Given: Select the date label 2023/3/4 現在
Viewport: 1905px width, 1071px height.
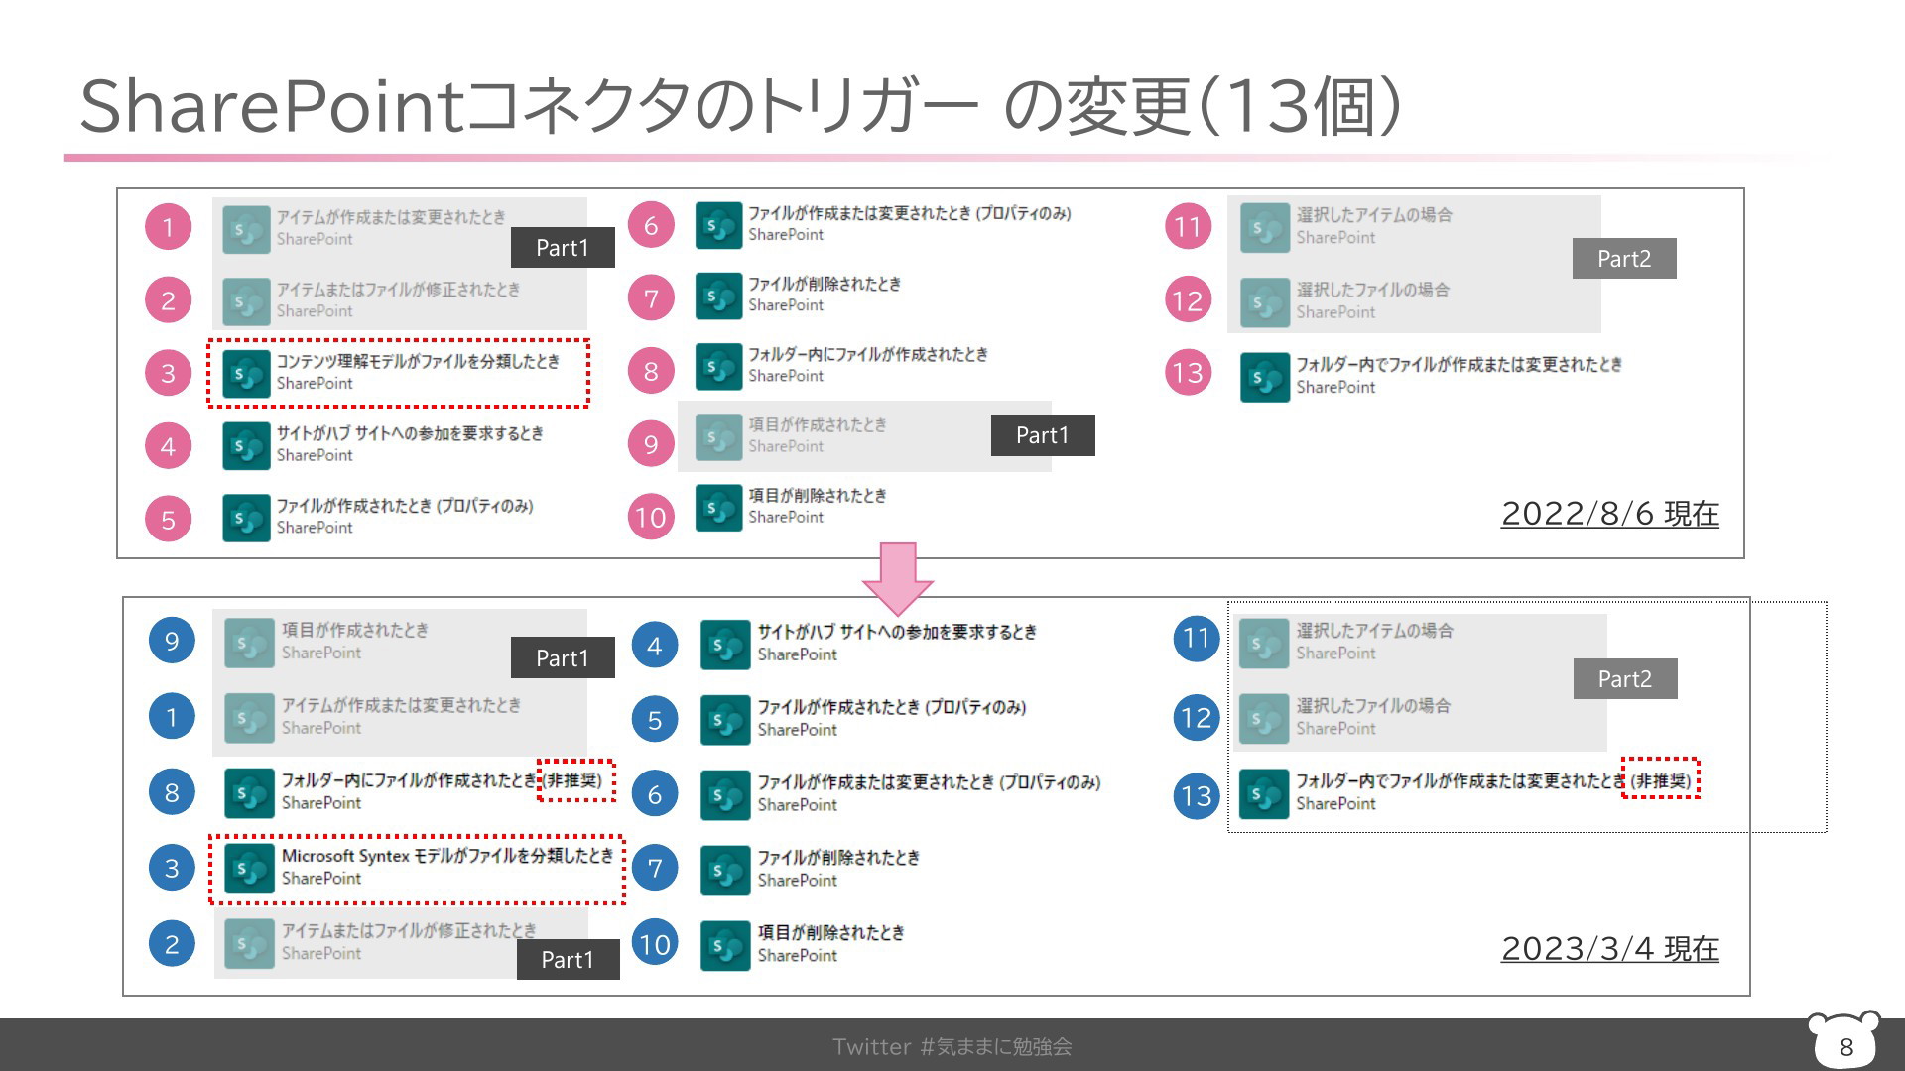Looking at the screenshot, I should click(1609, 949).
